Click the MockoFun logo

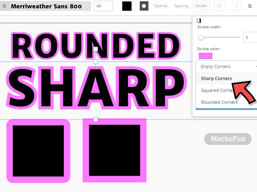pos(228,139)
